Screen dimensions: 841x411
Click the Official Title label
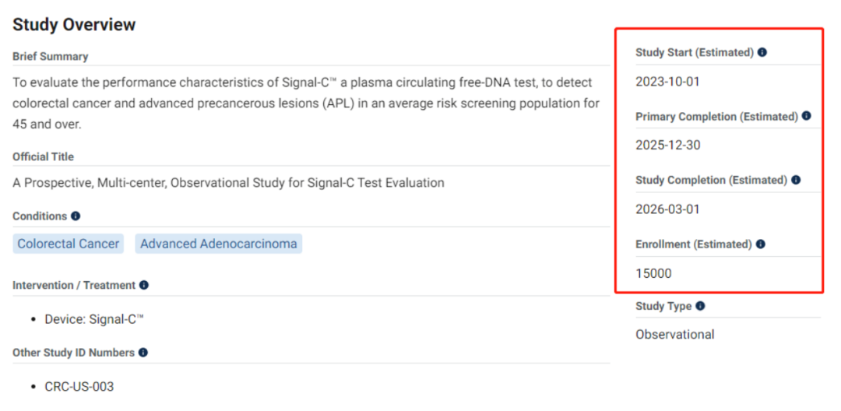pyautogui.click(x=43, y=156)
